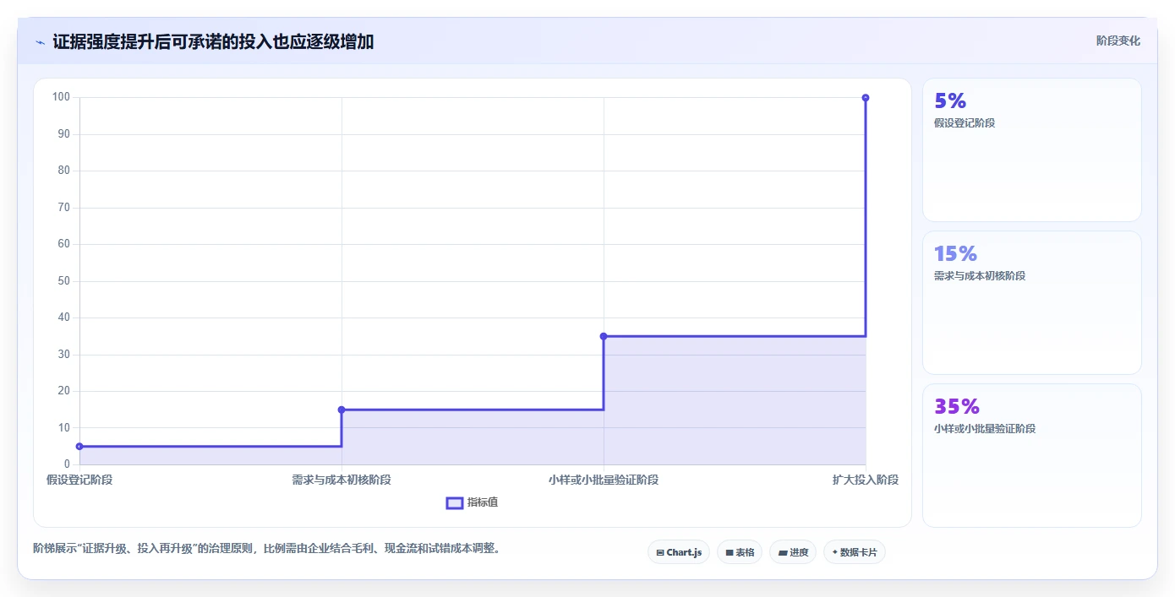Click the data point at value 15
Viewport: 1175px width, 597px height.
[x=342, y=410]
